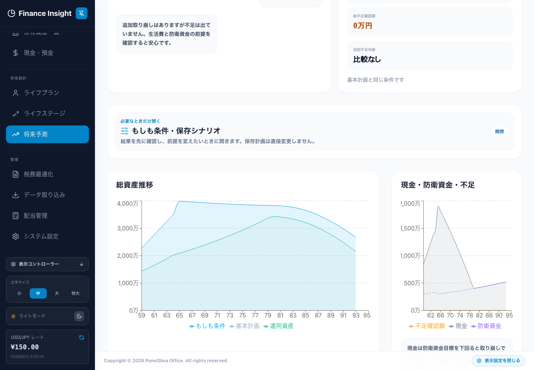This screenshot has width=534, height=370.
Task: Expand scenario panel with 開閉 button
Action: [x=500, y=132]
